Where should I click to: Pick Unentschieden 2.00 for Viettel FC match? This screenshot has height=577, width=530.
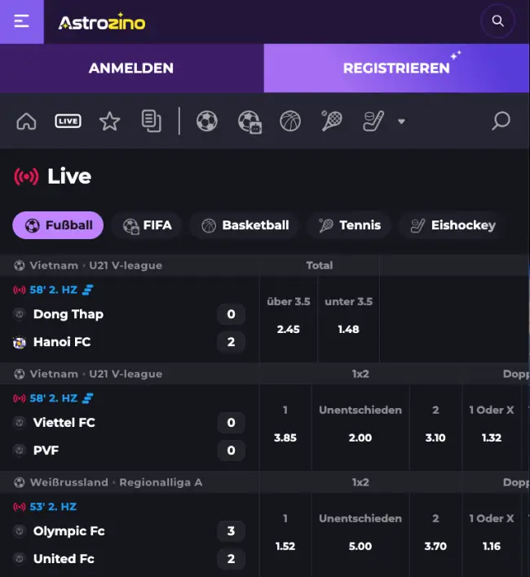pos(360,427)
